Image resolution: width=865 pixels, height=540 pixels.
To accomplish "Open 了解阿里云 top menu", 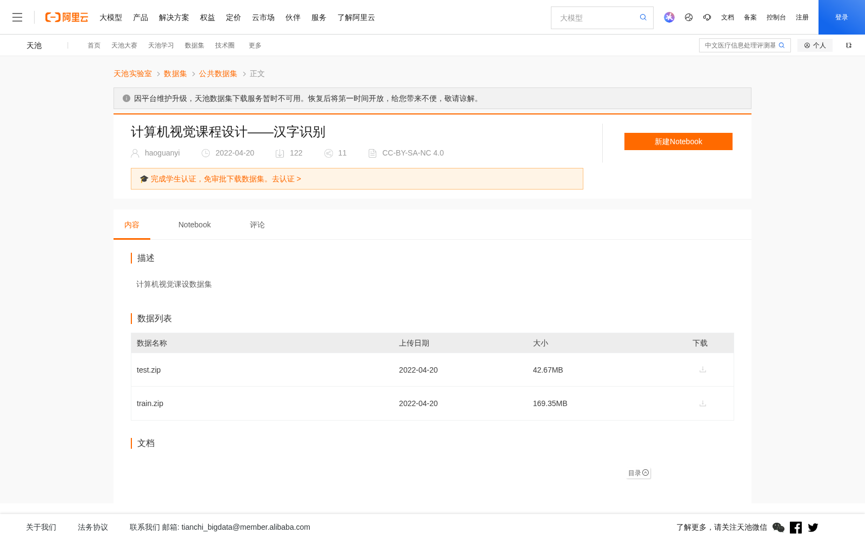I will pos(356,17).
